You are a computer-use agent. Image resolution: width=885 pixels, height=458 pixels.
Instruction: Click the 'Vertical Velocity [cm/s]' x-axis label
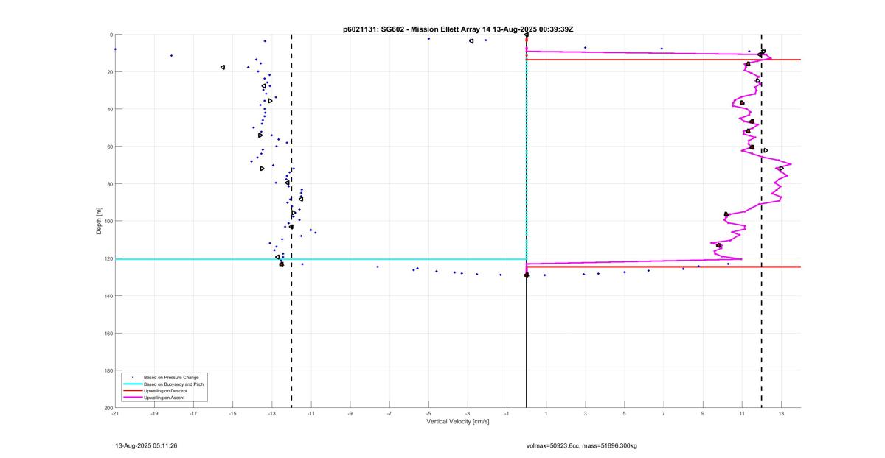tap(458, 422)
